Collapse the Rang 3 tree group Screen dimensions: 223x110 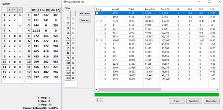(97, 40)
